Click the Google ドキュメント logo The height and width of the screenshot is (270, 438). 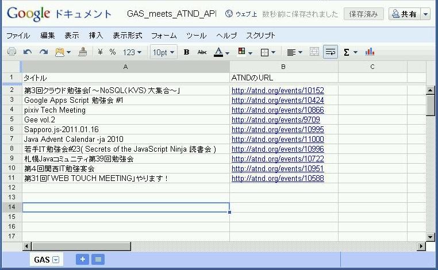[x=59, y=14]
